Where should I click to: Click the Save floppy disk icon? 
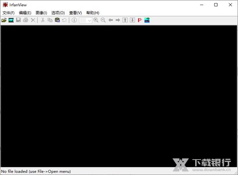pyautogui.click(x=18, y=20)
